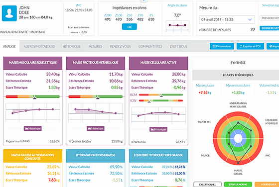Click the muscle mass gauge bar marker
The height and width of the screenshot is (187, 279).
(x=35, y=97)
